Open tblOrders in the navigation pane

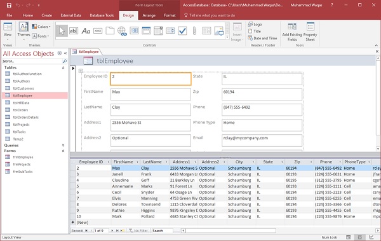pos(21,110)
